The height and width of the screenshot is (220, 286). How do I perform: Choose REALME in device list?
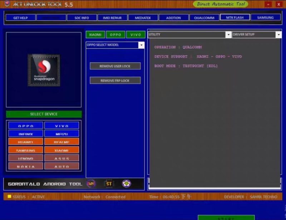point(61,142)
